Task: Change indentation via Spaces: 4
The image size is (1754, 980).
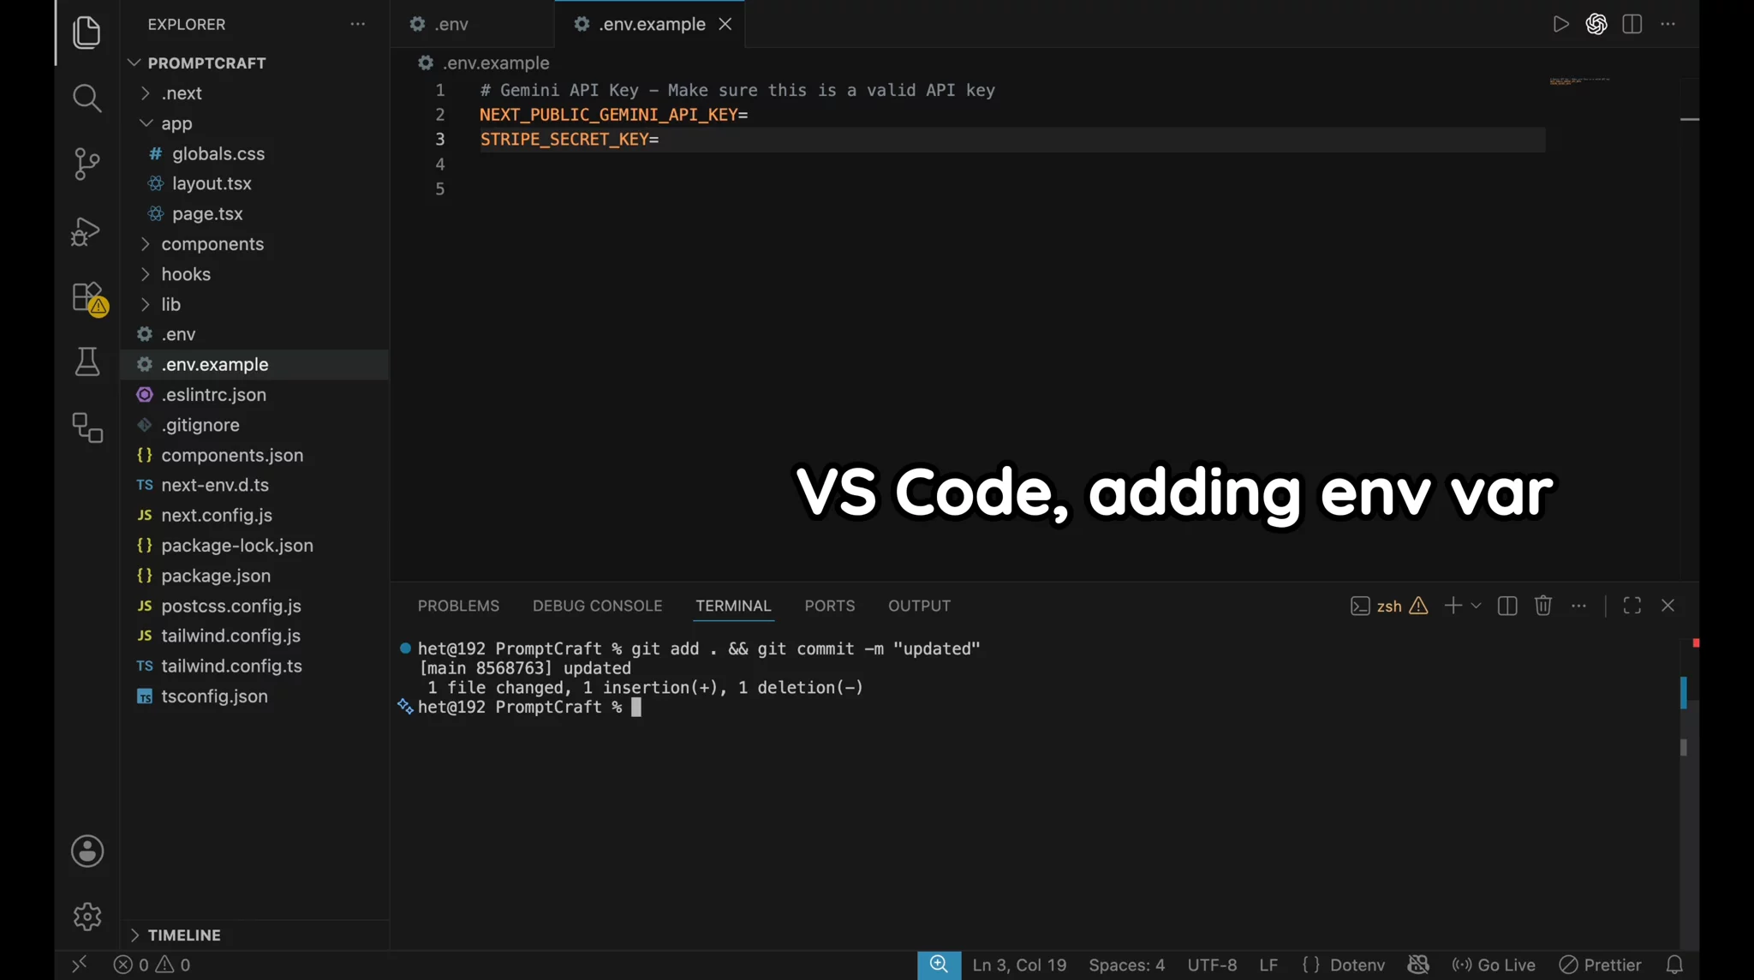Action: [1126, 965]
